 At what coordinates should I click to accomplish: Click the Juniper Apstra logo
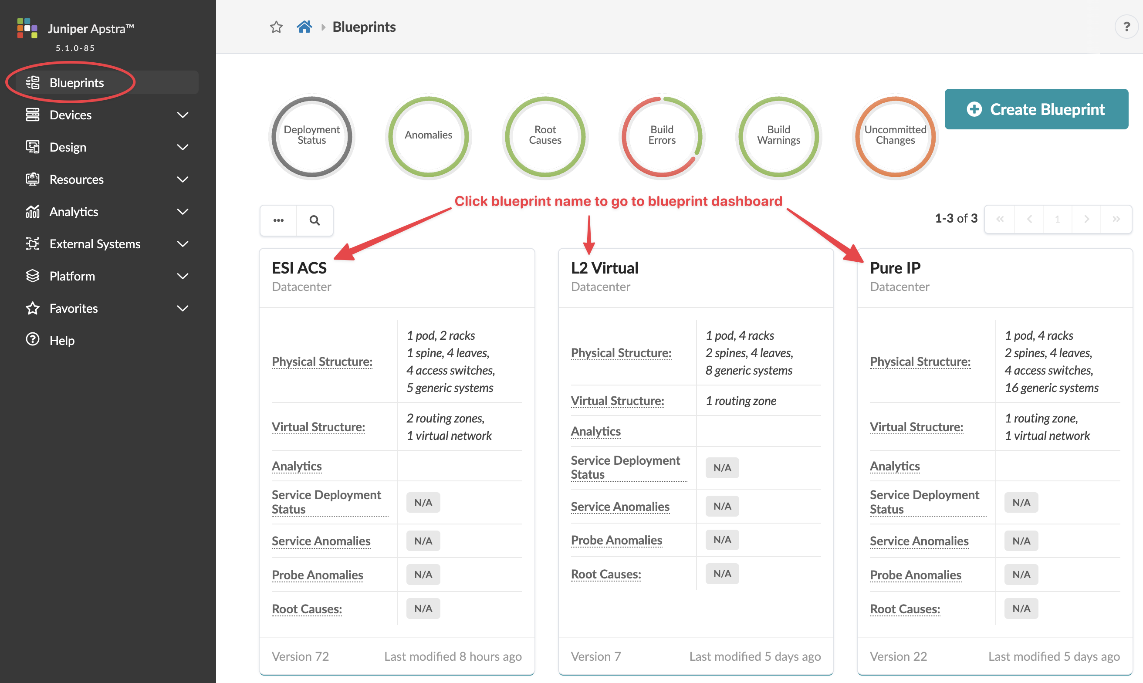click(x=27, y=29)
